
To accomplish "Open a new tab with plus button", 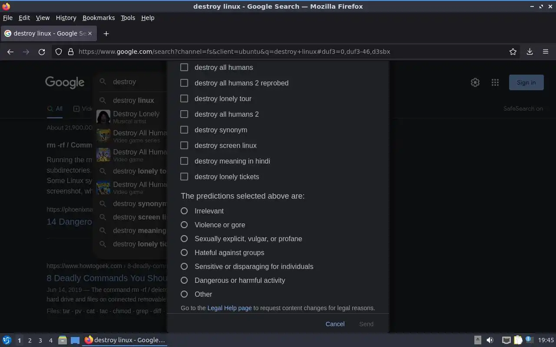I will 106,33.
